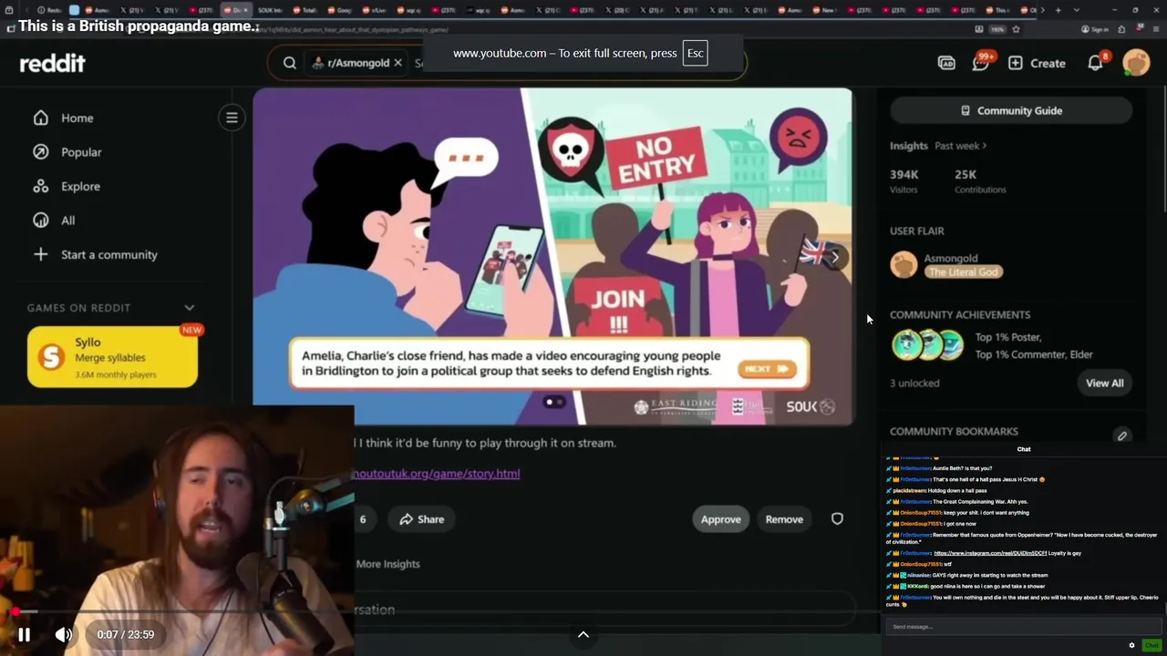Click Asmongold user flair avatar
The height and width of the screenshot is (656, 1167).
point(904,264)
